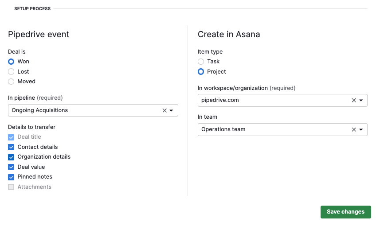Click the Attachments checkbox
The width and height of the screenshot is (376, 226).
click(12, 187)
